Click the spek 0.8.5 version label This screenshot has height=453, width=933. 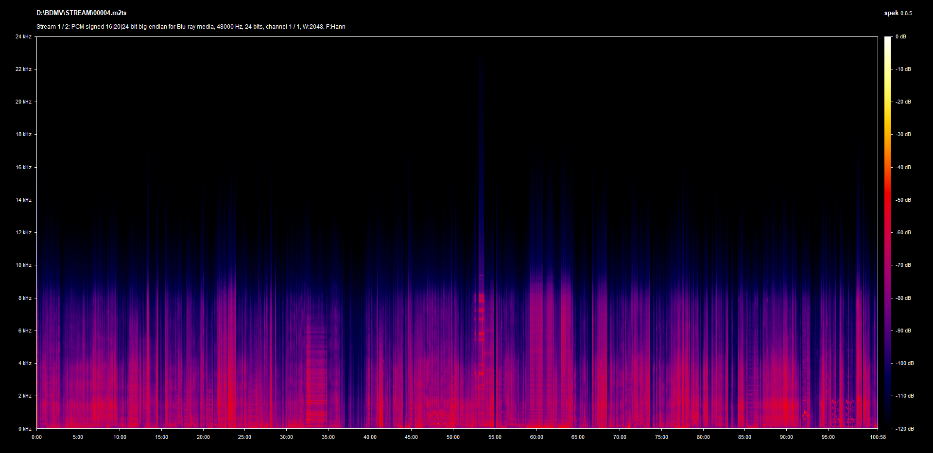[898, 13]
